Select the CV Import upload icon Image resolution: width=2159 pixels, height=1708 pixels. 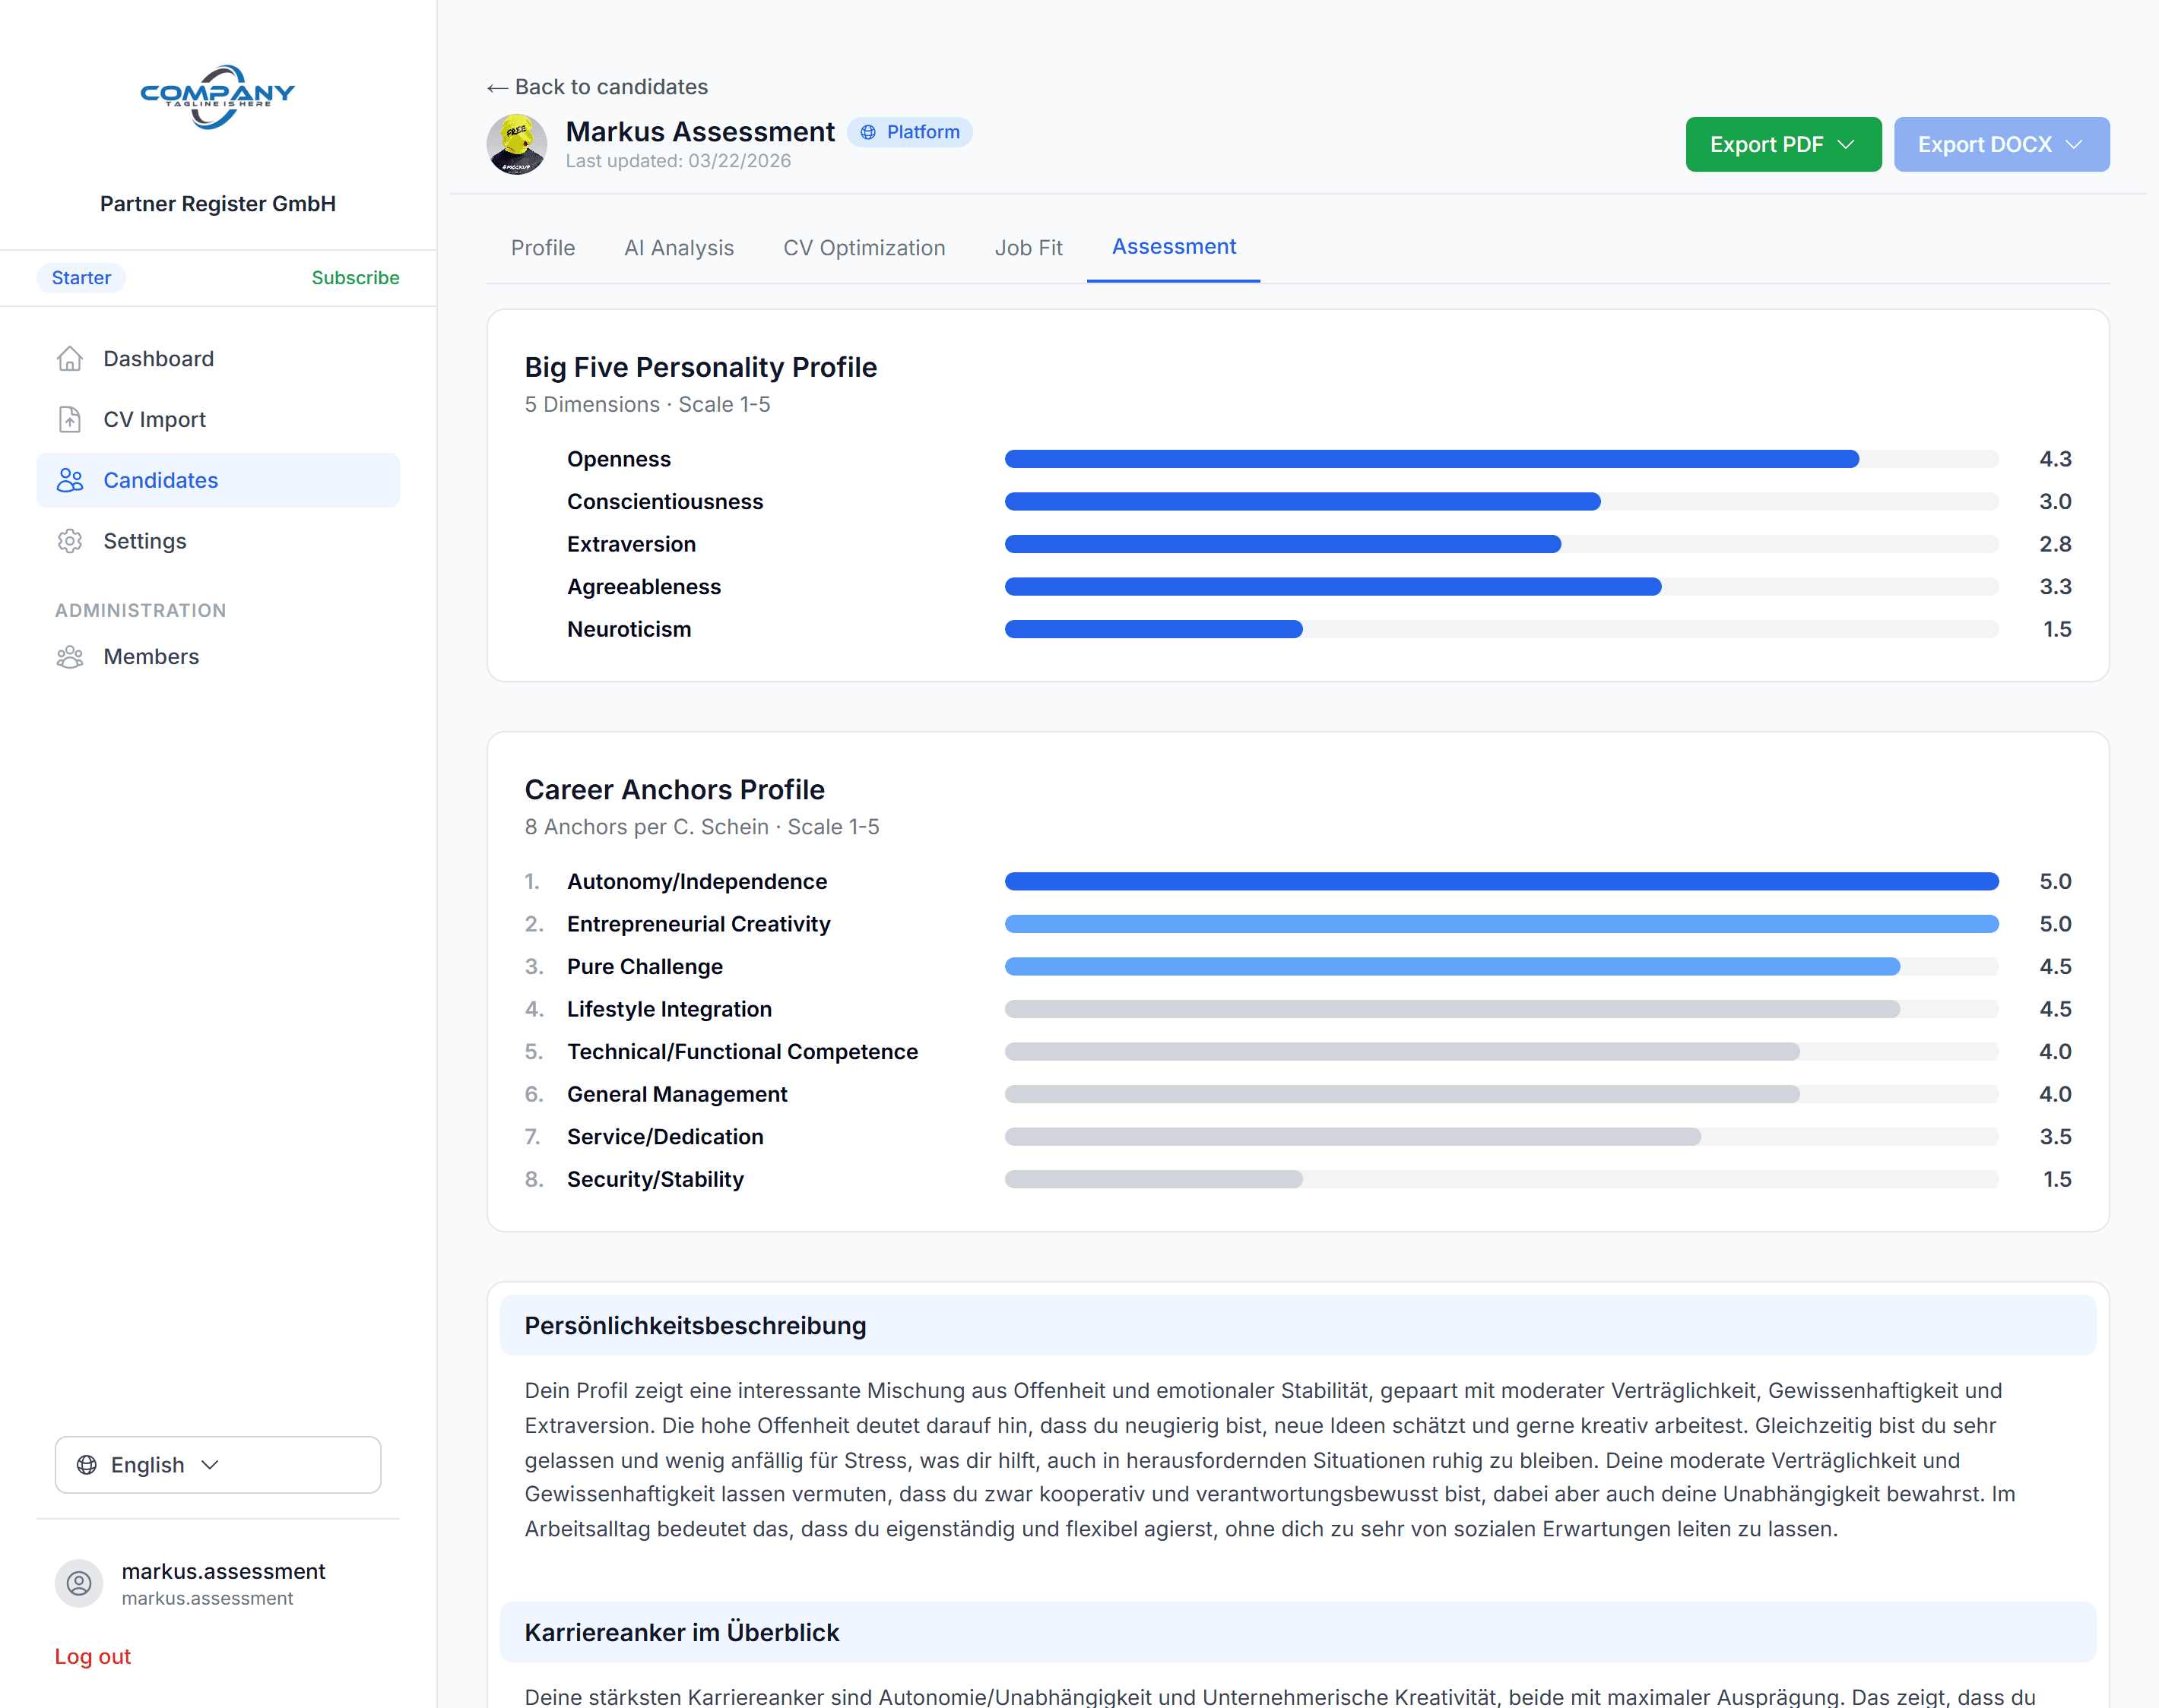[x=70, y=419]
